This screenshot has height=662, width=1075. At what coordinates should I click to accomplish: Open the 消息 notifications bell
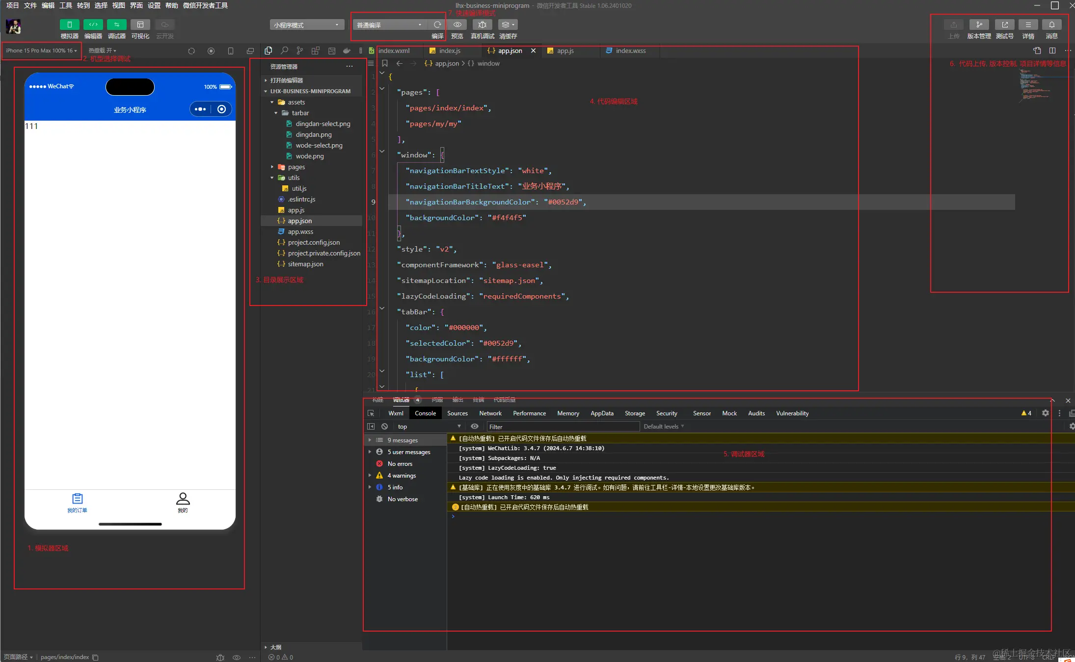click(1051, 25)
